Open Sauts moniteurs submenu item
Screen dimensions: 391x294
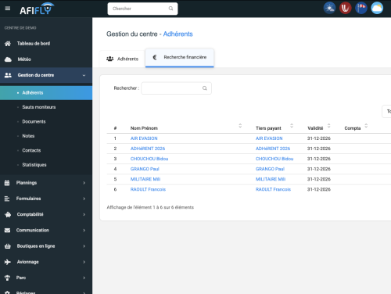click(39, 107)
